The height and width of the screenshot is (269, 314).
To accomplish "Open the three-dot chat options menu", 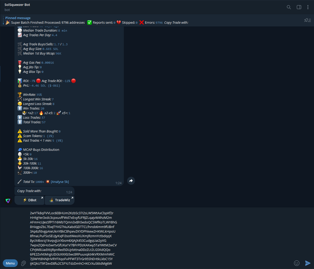I will [308, 7].
